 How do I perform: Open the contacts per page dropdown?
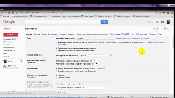click(x=94, y=64)
